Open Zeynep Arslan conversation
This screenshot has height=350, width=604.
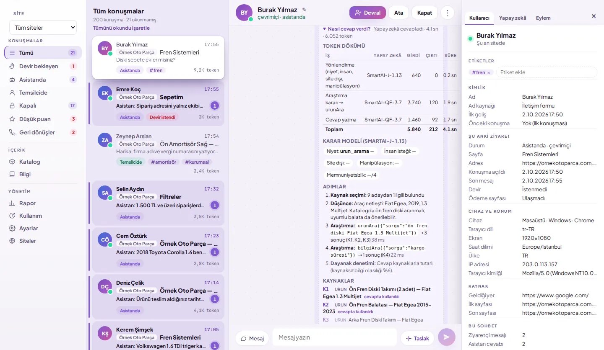(159, 153)
